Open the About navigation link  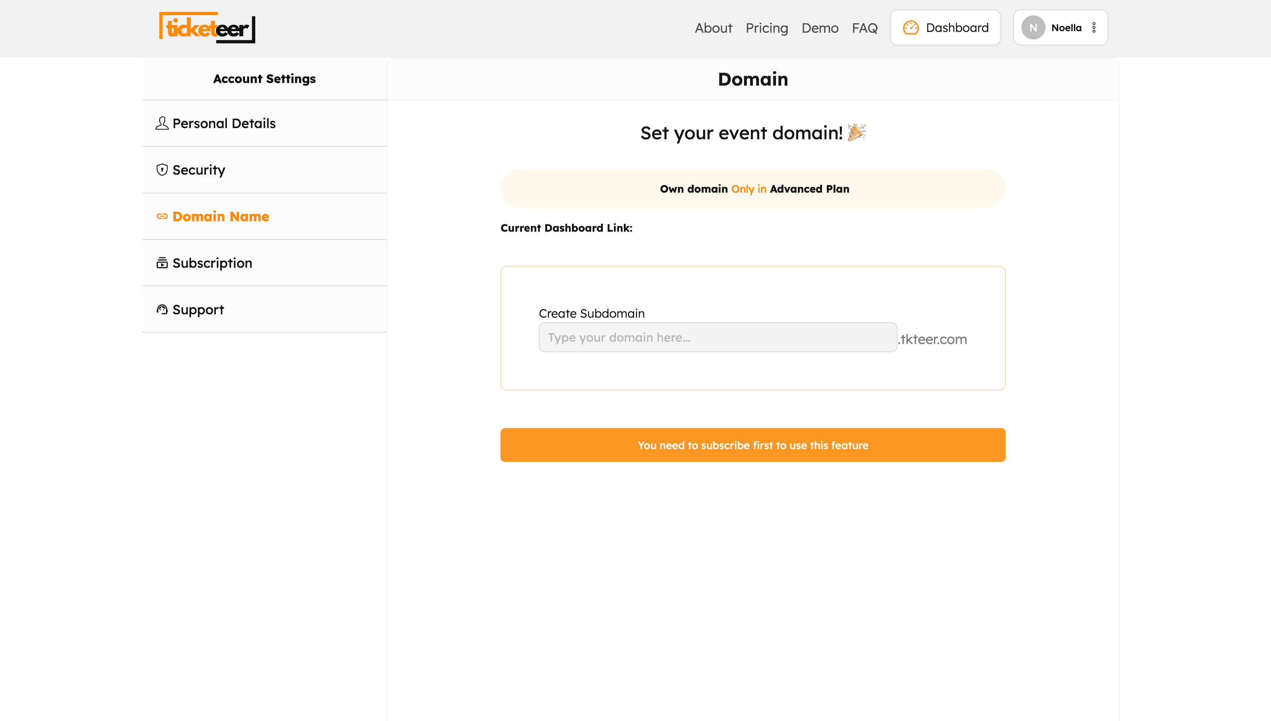pyautogui.click(x=713, y=27)
